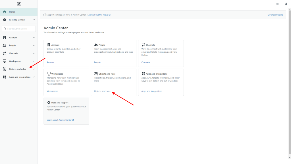The height and width of the screenshot is (164, 291).
Task: Click the Give feedback link
Action: point(275,15)
